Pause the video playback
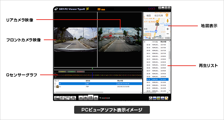 (91, 98)
